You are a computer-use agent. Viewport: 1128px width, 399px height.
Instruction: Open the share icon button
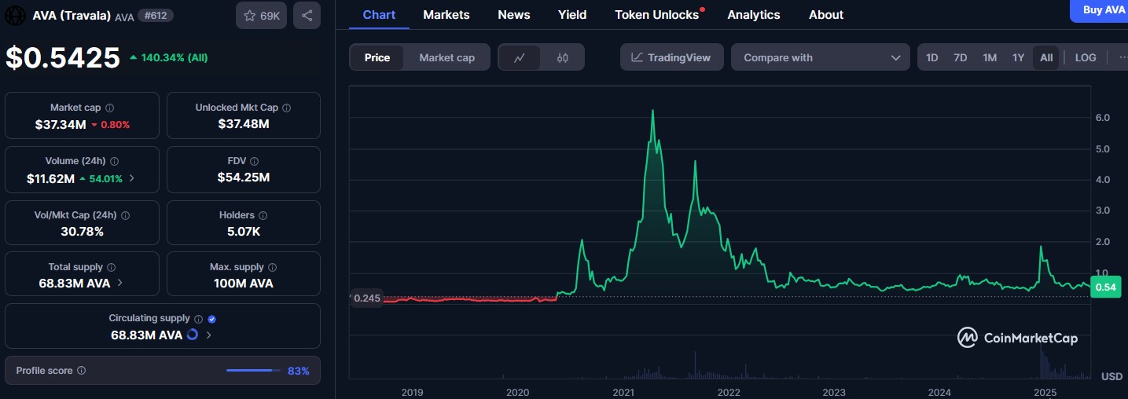(307, 15)
